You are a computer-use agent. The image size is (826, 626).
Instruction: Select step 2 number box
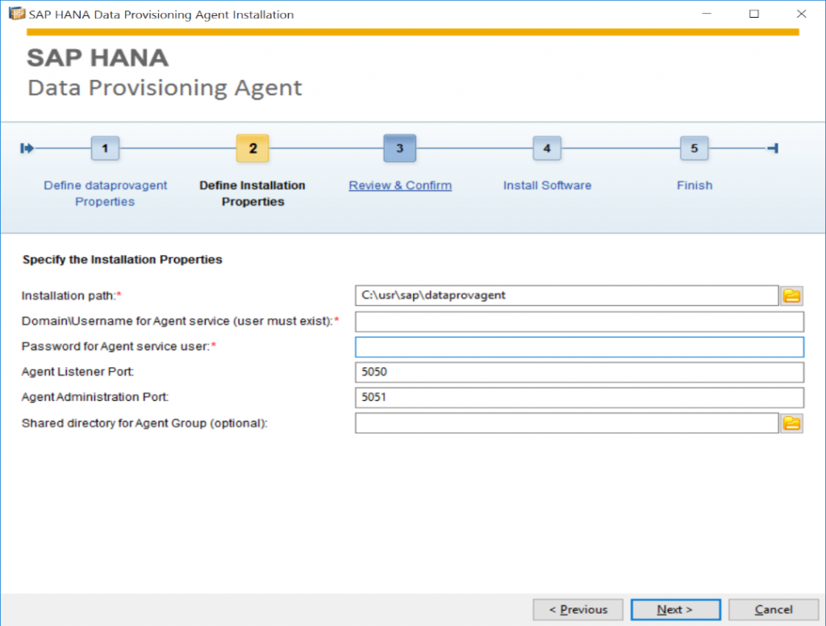coord(252,148)
